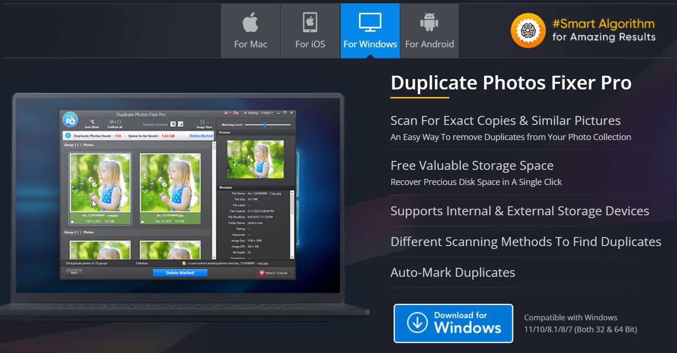Click the iPad icon on For iOS tab
Viewport: 677px width, 353px height.
pos(310,22)
